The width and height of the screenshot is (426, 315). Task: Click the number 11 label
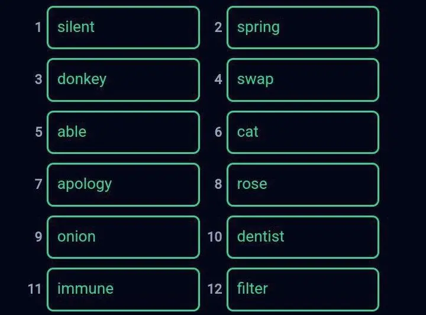click(34, 289)
